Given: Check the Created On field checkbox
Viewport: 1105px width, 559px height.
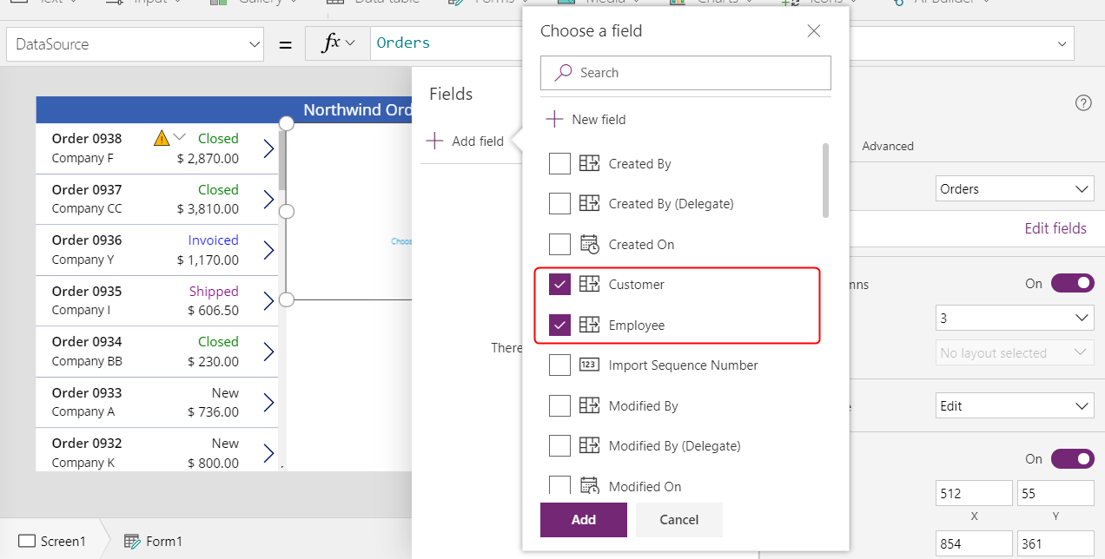Looking at the screenshot, I should pos(560,244).
